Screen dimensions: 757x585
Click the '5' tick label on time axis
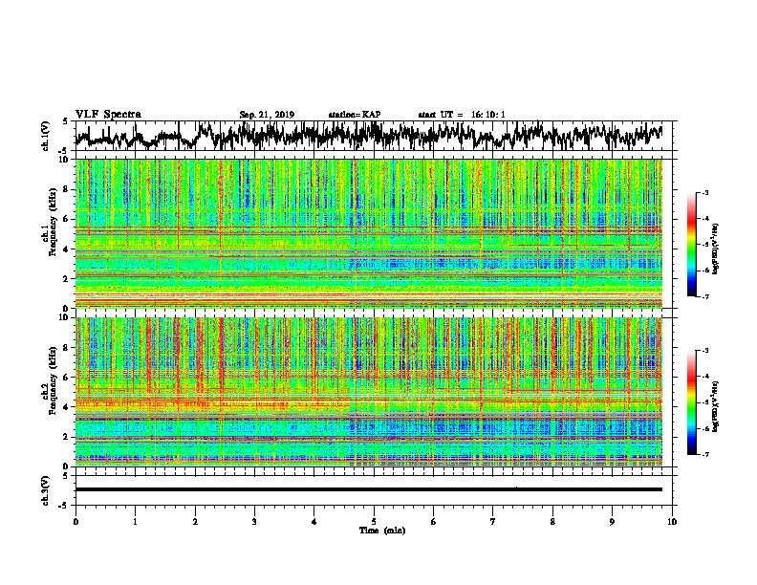coord(374,522)
